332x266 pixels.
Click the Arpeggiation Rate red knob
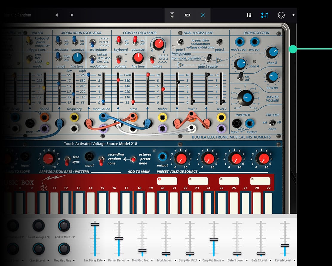click(x=49, y=159)
